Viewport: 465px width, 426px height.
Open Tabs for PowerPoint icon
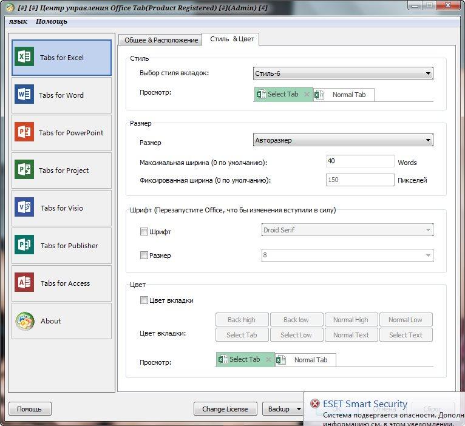[x=24, y=132]
